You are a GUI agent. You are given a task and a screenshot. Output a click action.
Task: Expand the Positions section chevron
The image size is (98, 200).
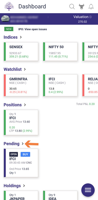pos(25,105)
